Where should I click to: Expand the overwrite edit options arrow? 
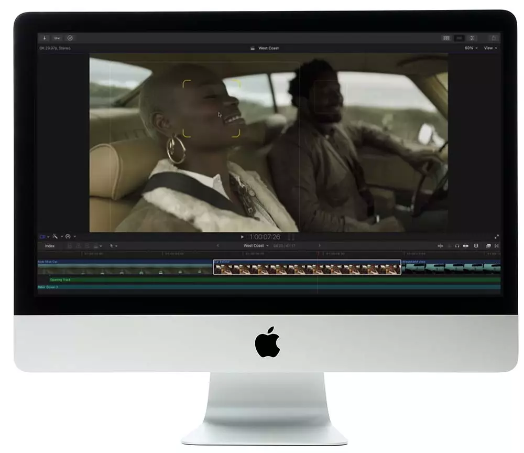(x=101, y=246)
